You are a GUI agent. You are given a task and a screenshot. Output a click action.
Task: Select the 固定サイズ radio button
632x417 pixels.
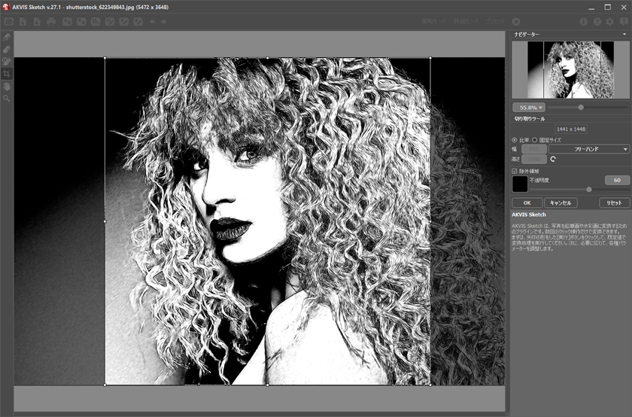(x=535, y=139)
